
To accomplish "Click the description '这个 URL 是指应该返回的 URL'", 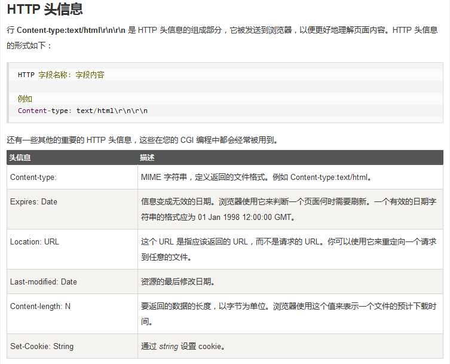I will 289,249.
